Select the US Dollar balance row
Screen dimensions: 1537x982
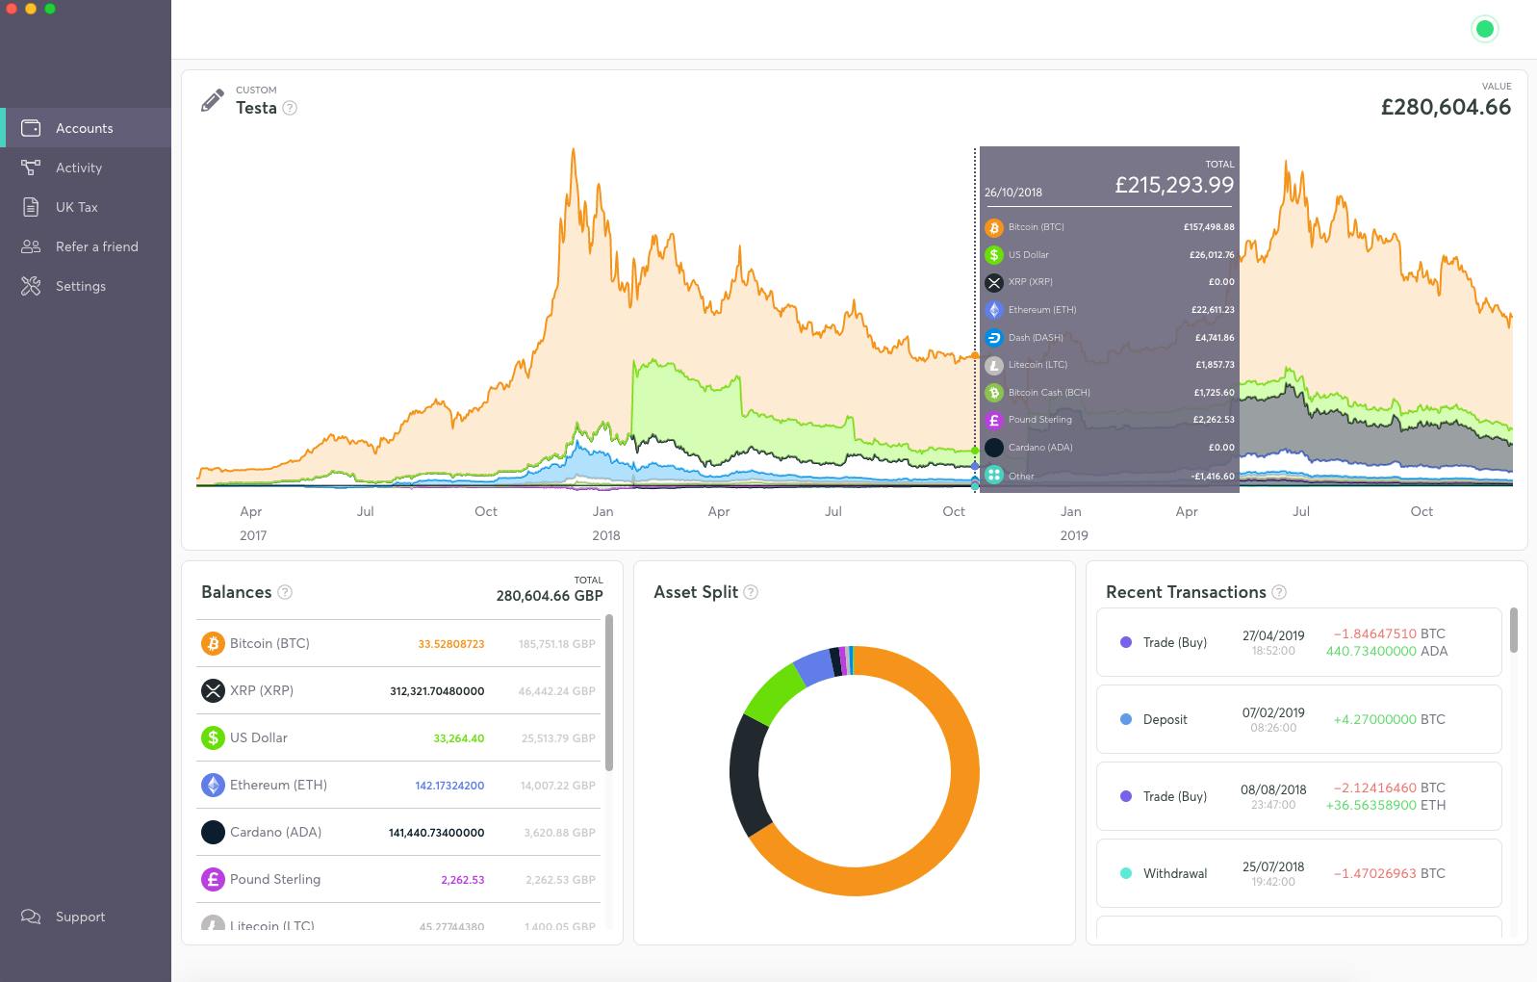point(397,737)
